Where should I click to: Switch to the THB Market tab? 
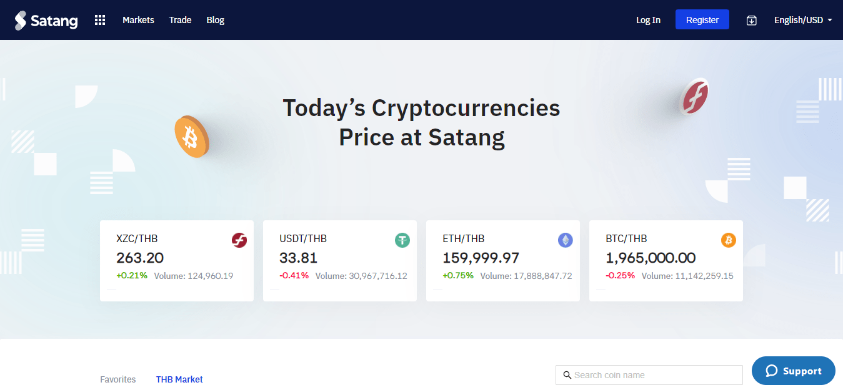coord(179,379)
